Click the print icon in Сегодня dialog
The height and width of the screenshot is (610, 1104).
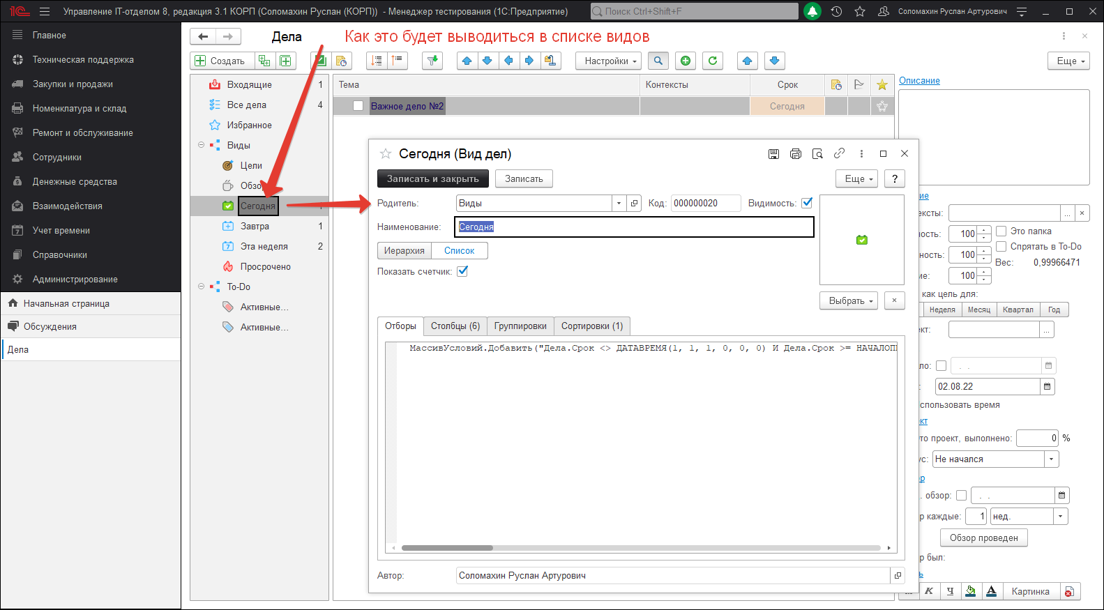(796, 153)
